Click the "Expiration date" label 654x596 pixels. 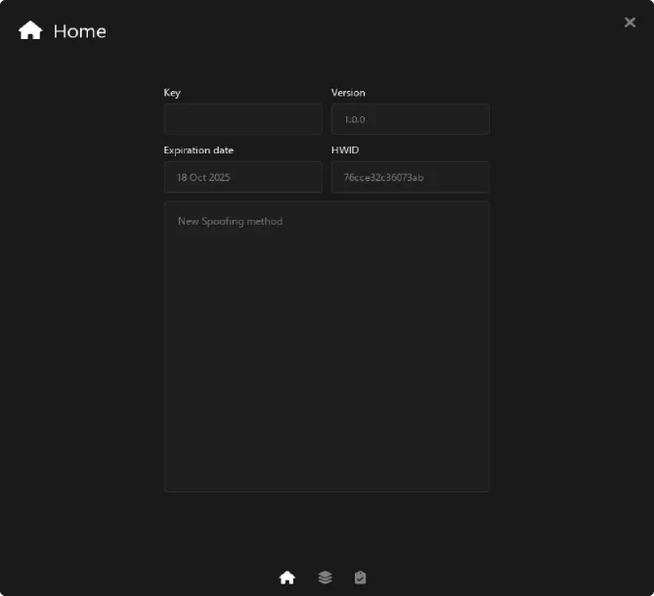tap(198, 150)
